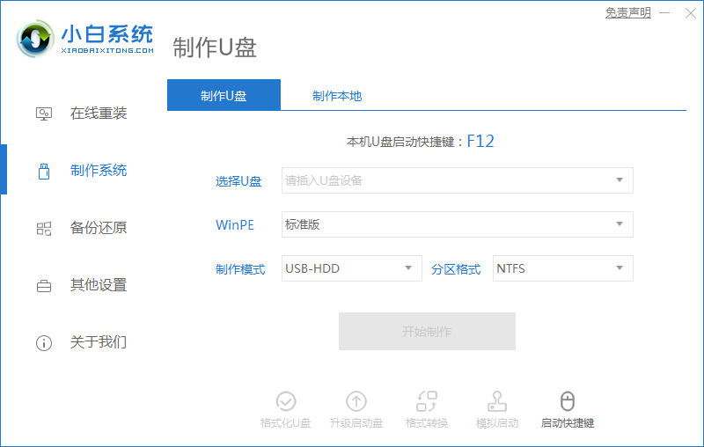
Task: Click the 启动快捷键 mouse icon
Action: click(x=568, y=401)
